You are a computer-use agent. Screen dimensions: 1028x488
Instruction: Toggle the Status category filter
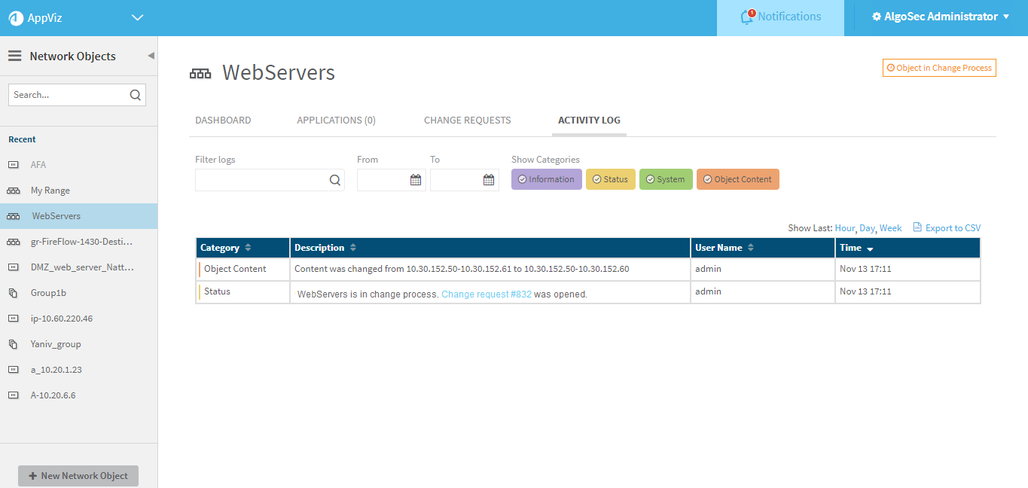[610, 179]
